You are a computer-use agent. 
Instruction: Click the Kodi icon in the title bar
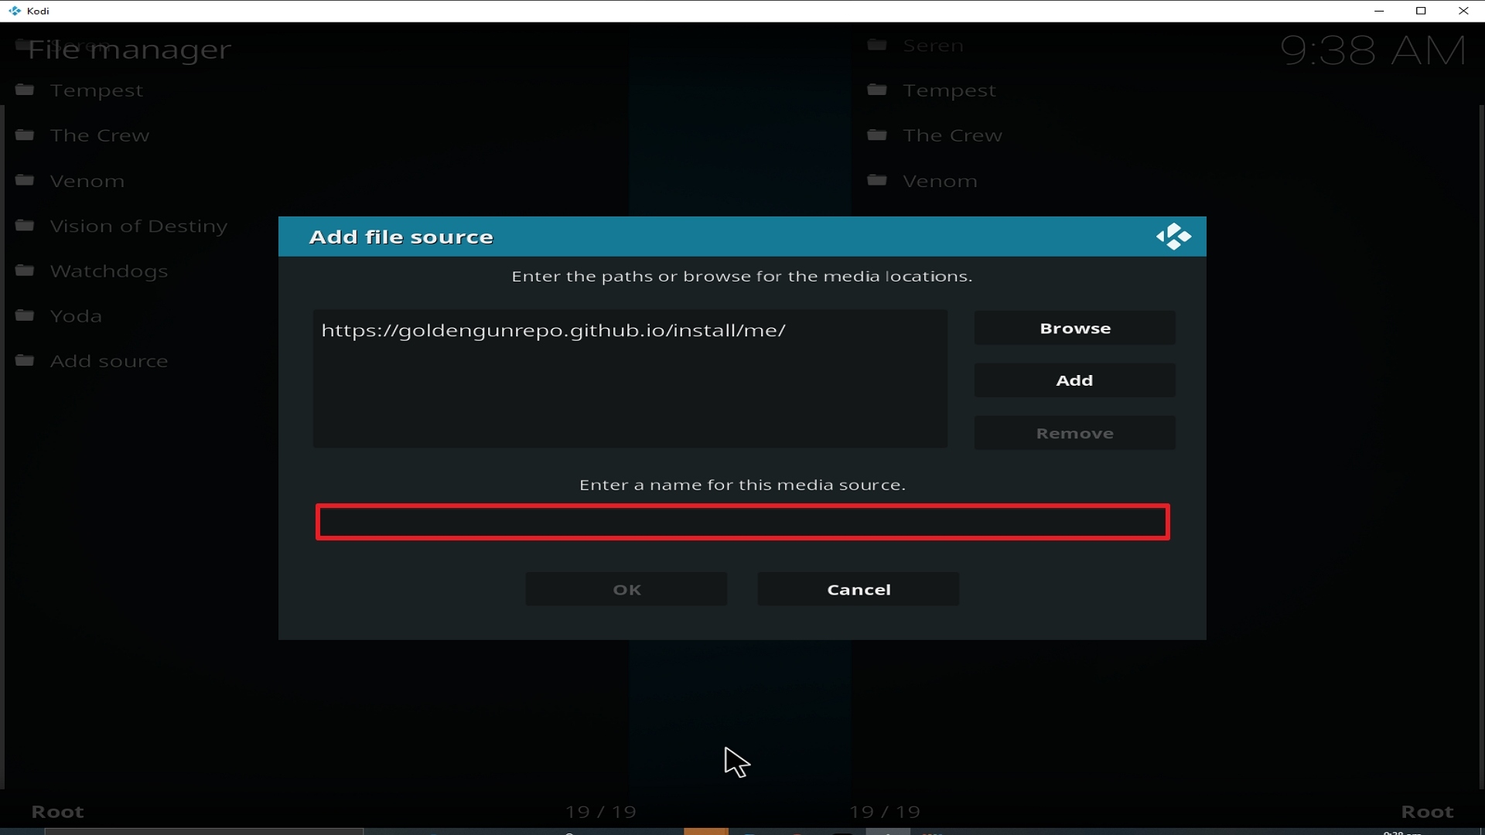15,11
